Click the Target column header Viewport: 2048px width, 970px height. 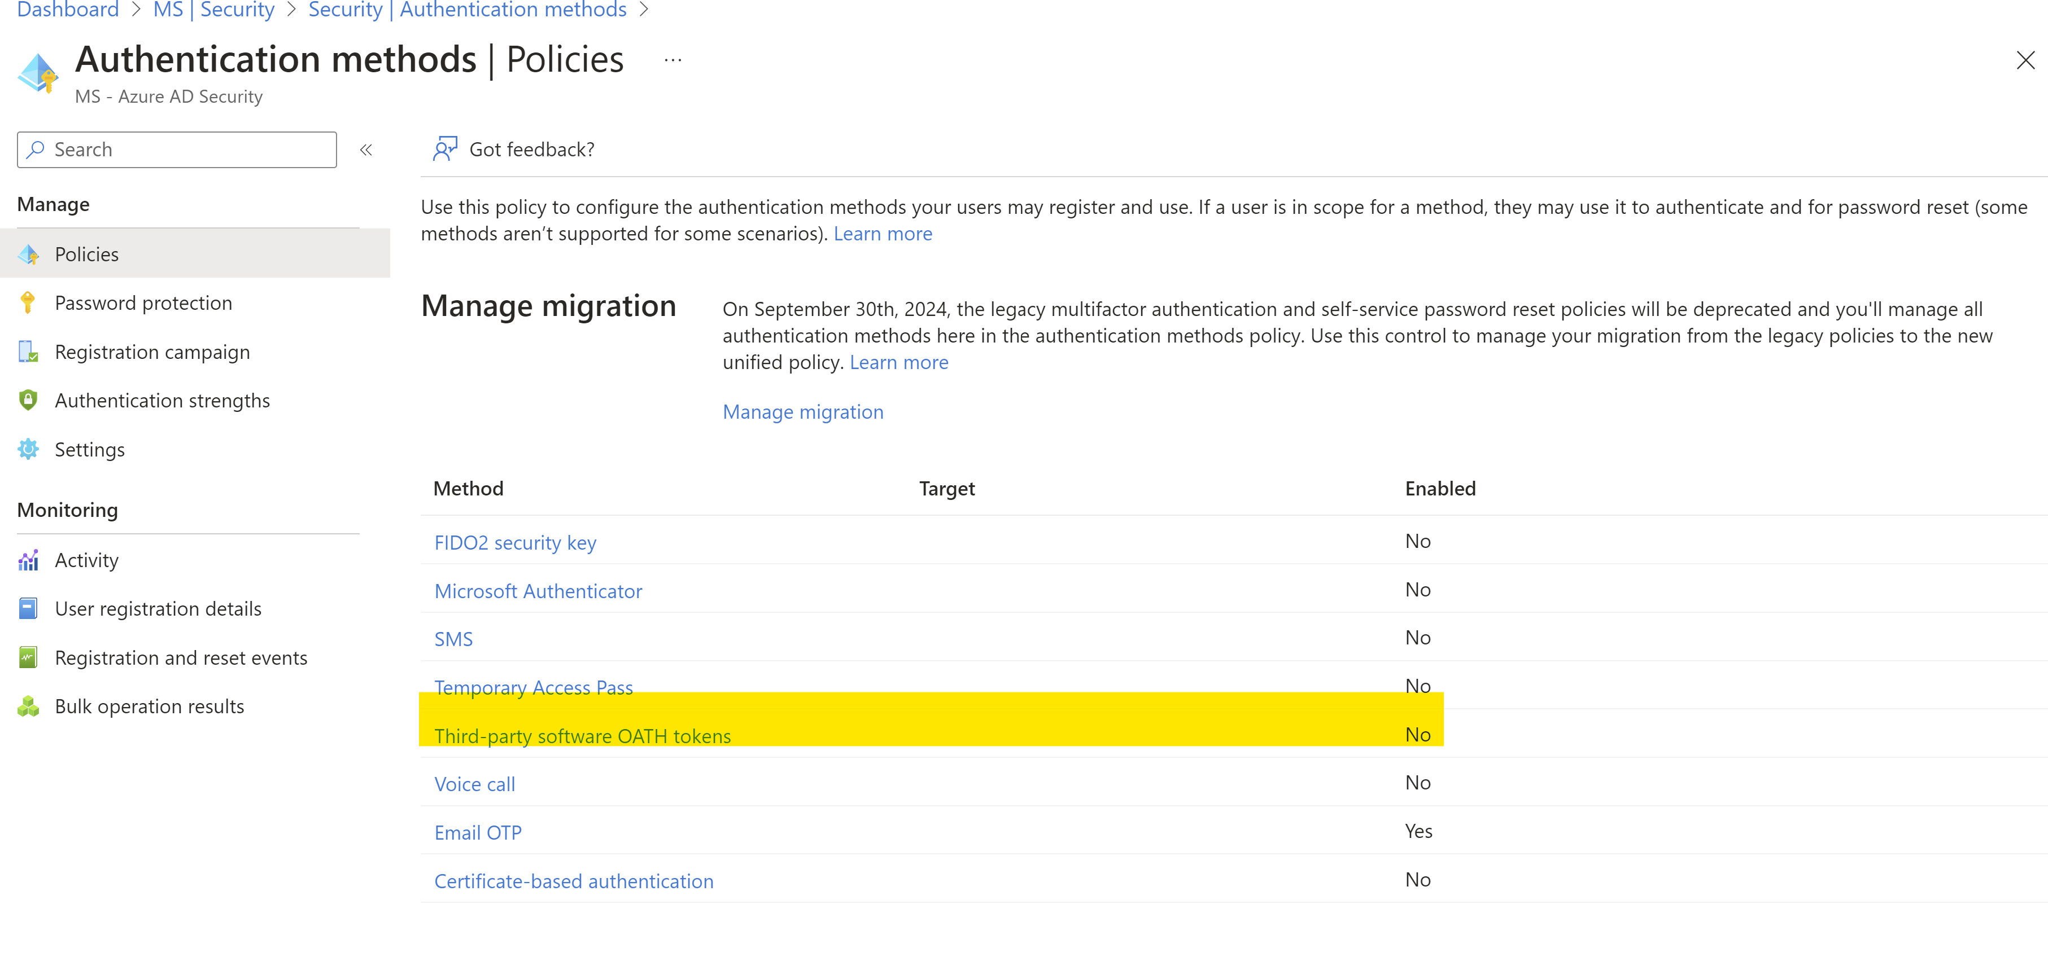click(946, 489)
